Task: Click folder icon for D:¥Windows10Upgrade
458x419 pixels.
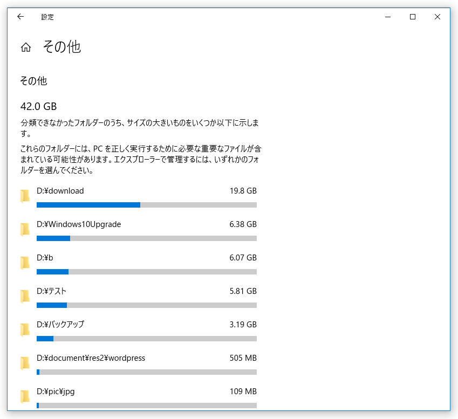Action: [x=25, y=230]
